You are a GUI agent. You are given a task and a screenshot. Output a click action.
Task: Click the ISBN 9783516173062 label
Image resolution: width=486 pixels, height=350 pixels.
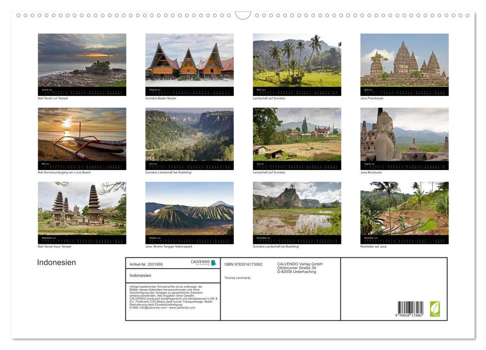(x=244, y=264)
